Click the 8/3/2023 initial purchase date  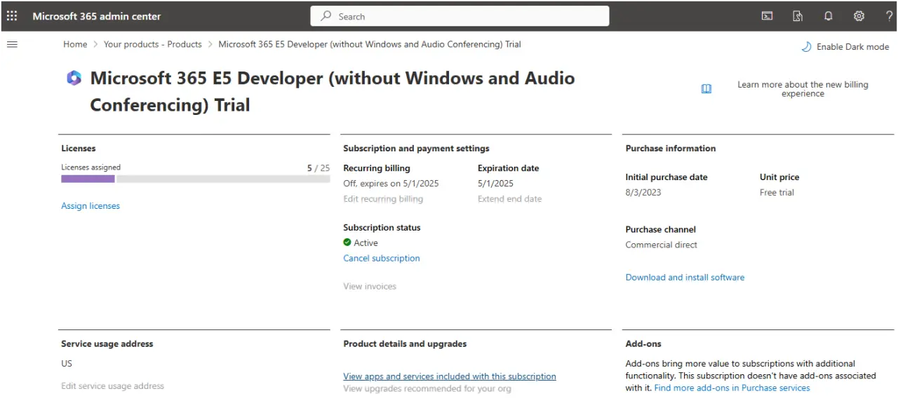643,193
